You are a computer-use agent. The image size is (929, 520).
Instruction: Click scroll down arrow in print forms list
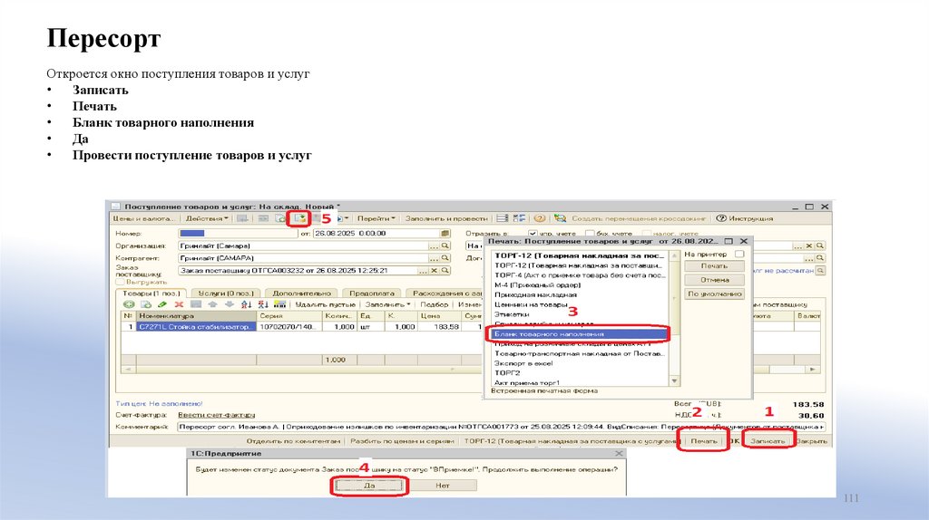pyautogui.click(x=674, y=381)
